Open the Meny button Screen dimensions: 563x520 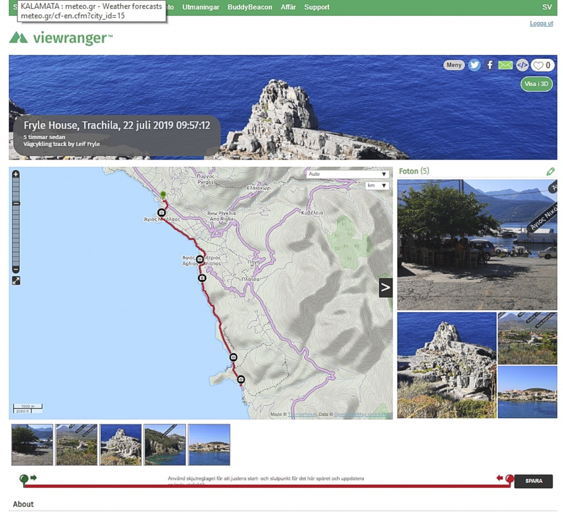point(454,65)
